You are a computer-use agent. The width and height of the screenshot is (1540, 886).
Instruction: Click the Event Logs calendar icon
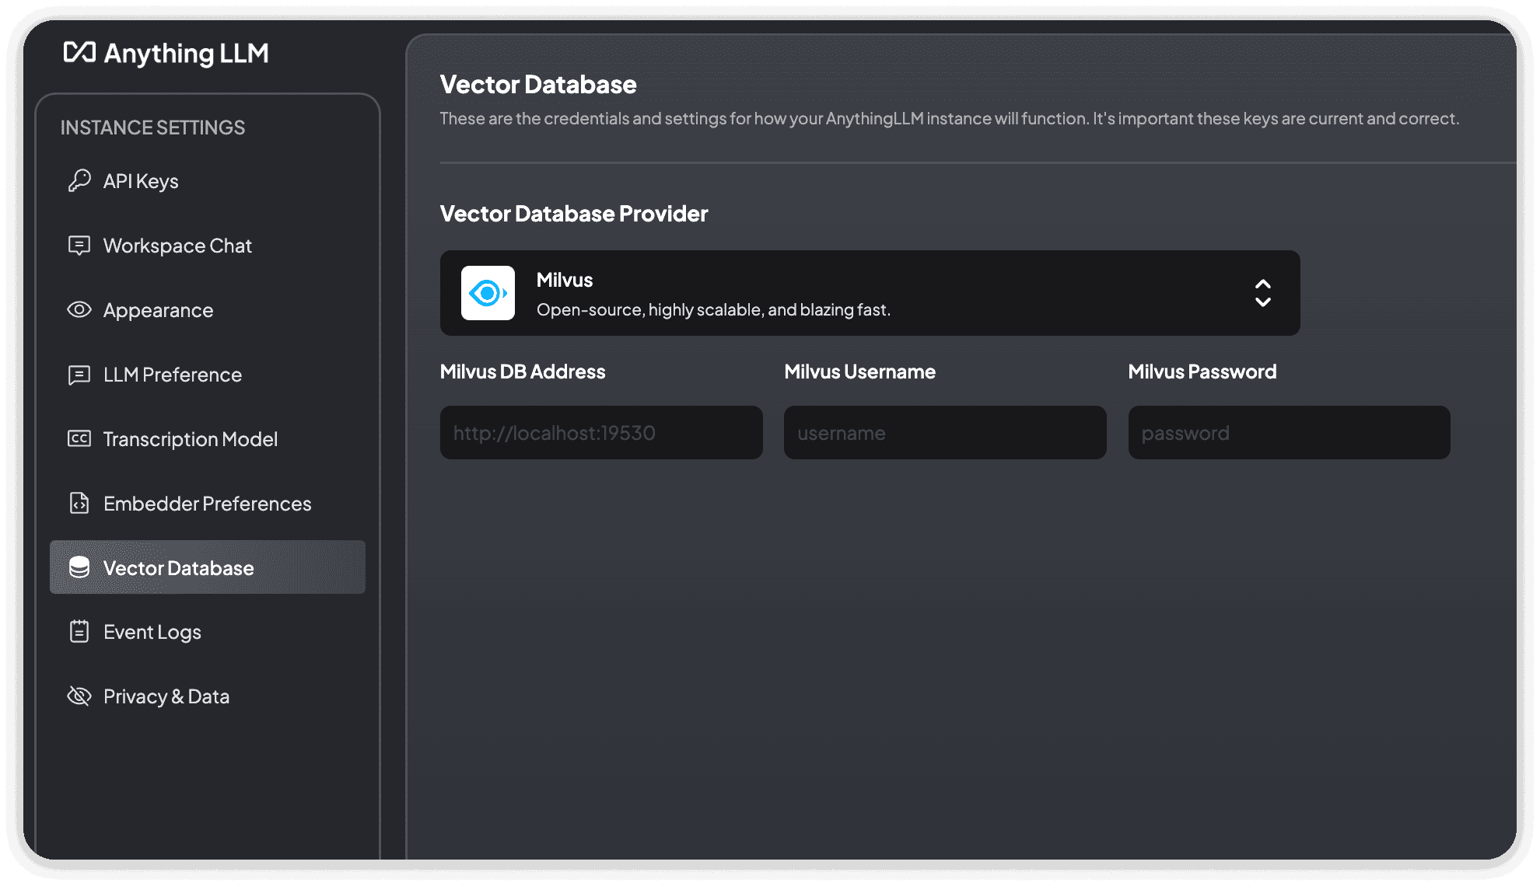point(79,631)
